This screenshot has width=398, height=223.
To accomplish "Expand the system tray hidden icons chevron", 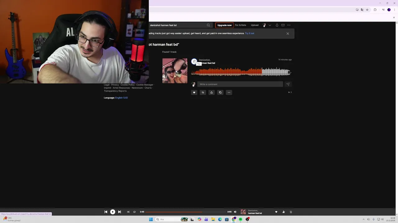I will [363, 219].
